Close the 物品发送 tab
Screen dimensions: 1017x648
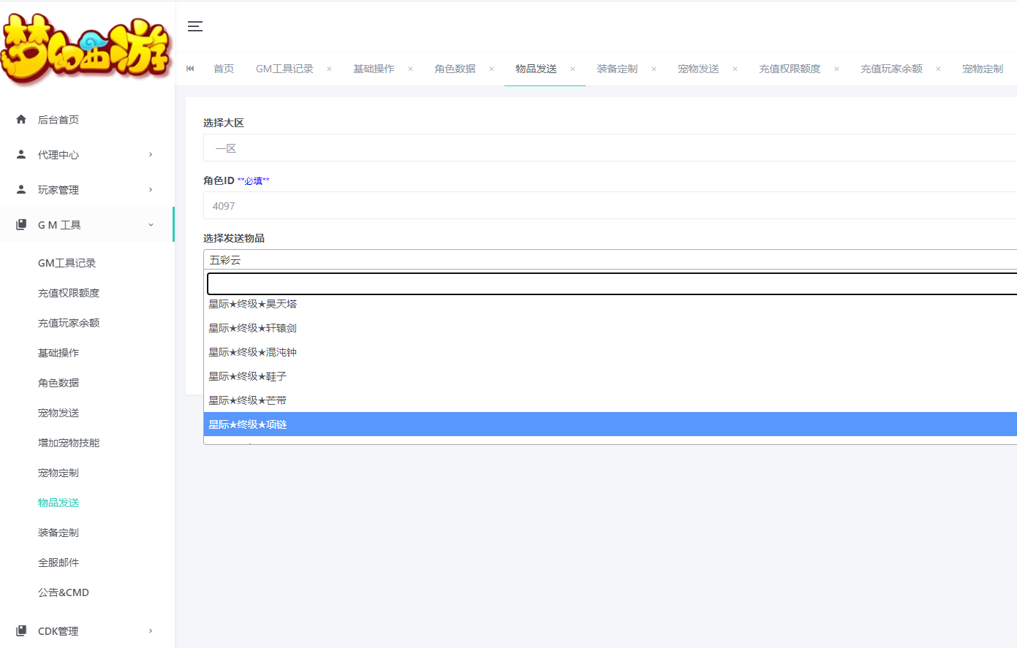point(572,69)
